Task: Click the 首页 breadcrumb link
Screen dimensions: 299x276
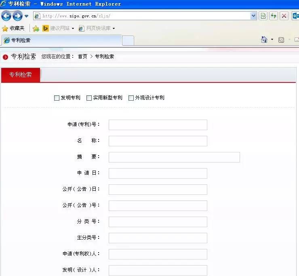Action: click(x=82, y=57)
